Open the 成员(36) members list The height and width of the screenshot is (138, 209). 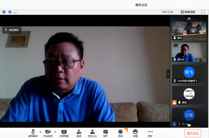click(92, 133)
